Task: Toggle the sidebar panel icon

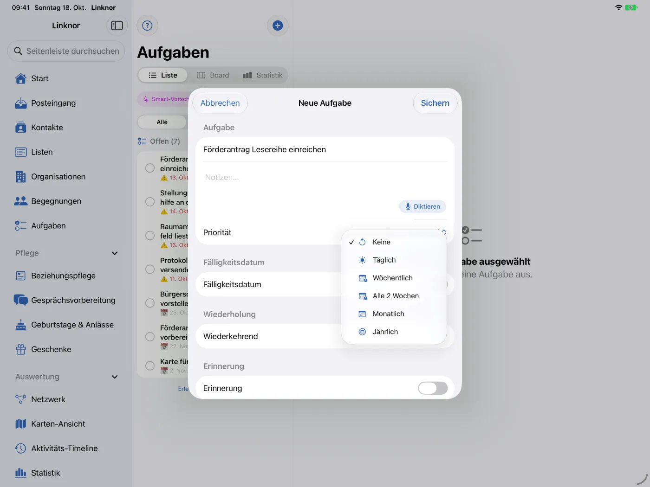Action: pyautogui.click(x=117, y=26)
